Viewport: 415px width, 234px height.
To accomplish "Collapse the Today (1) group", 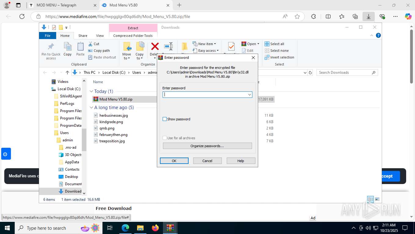I will 92,91.
